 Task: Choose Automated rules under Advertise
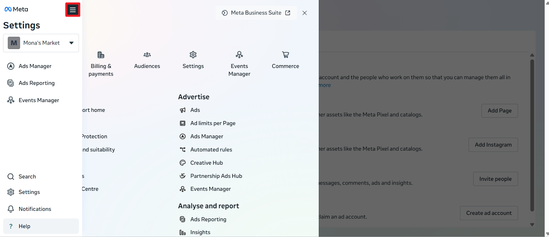pos(211,150)
